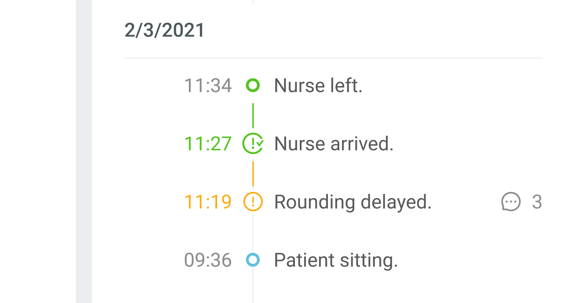The width and height of the screenshot is (567, 303).
Task: Click the comment count number 3
Action: (537, 202)
